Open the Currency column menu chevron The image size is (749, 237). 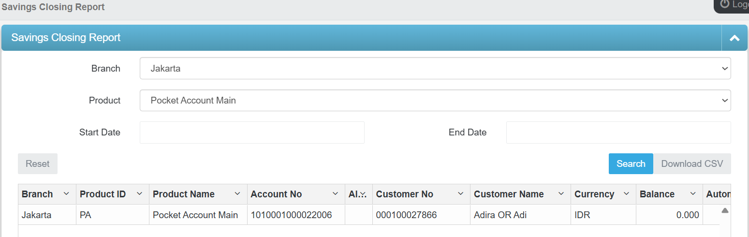point(626,194)
